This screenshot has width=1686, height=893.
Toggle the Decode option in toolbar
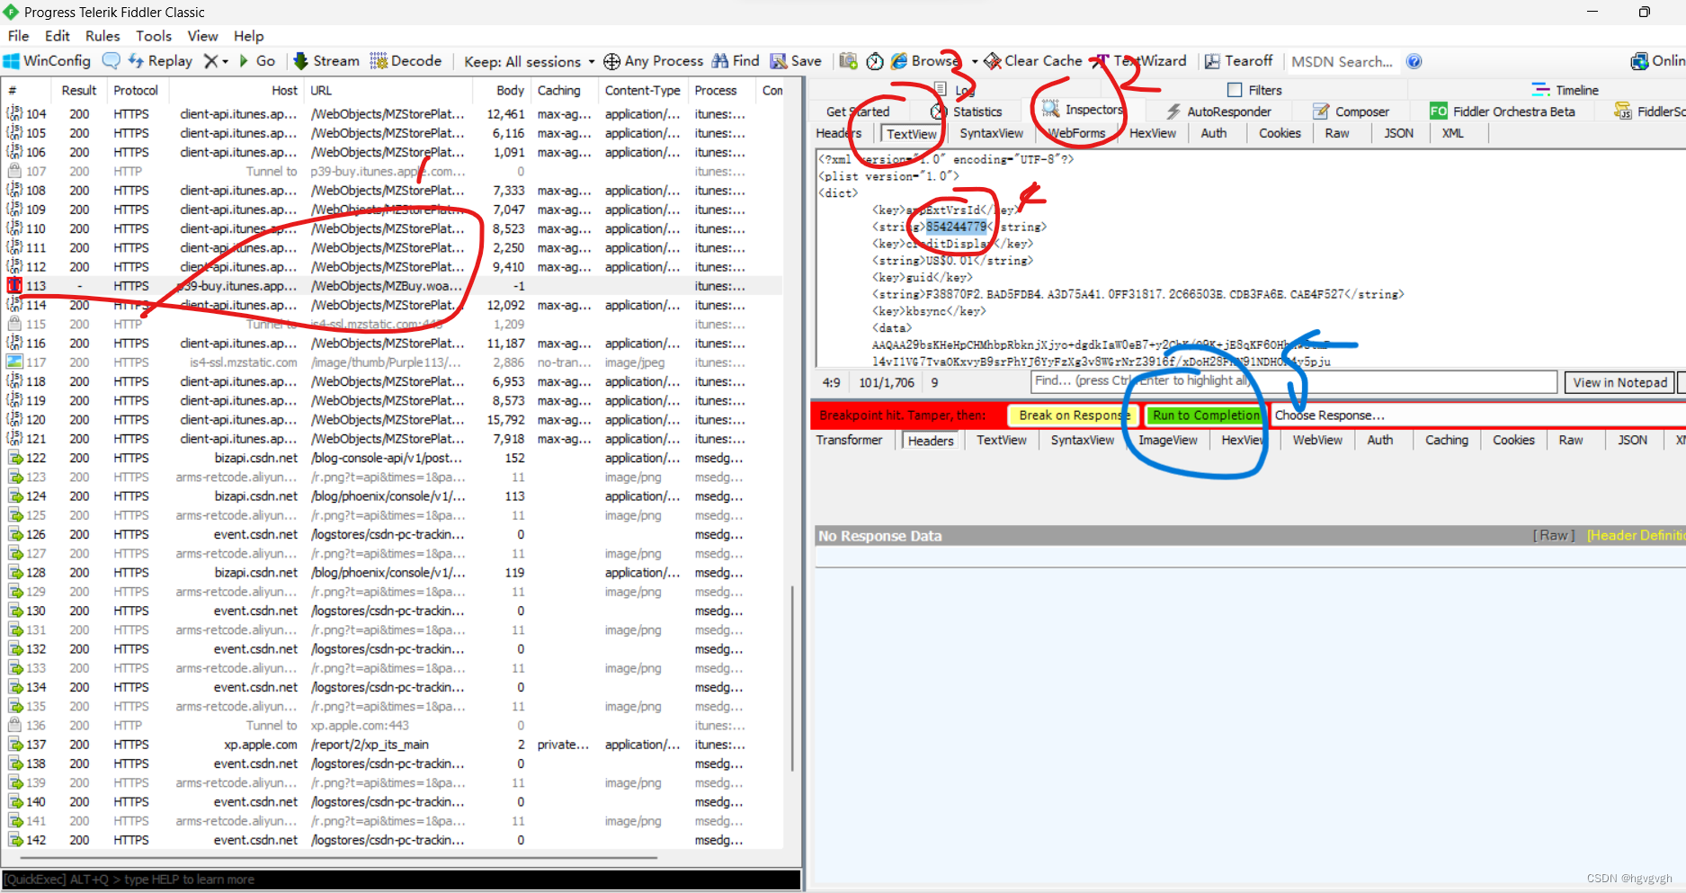(406, 61)
